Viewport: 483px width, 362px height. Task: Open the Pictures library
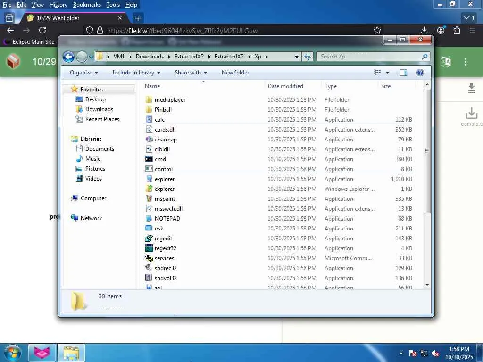point(95,168)
